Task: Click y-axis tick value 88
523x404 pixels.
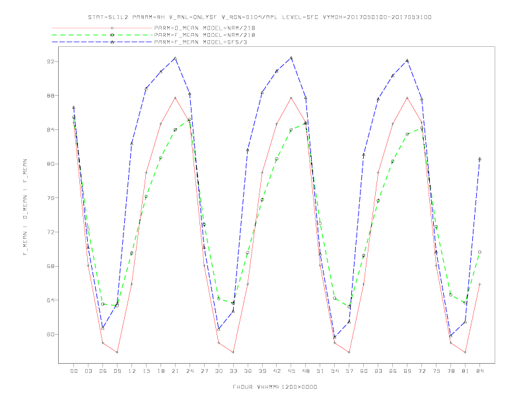Action: coord(52,96)
